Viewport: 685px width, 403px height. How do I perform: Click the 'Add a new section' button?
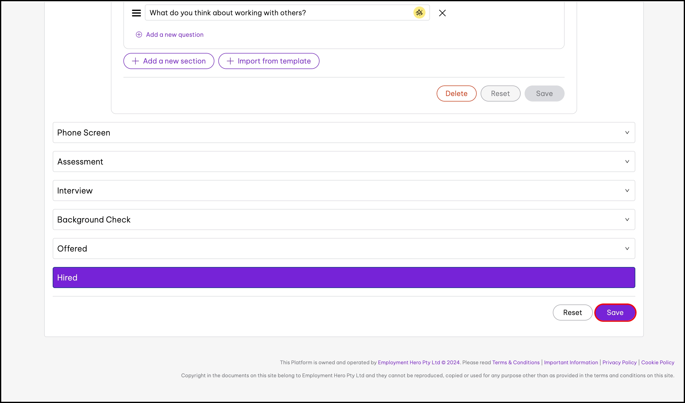coord(169,61)
